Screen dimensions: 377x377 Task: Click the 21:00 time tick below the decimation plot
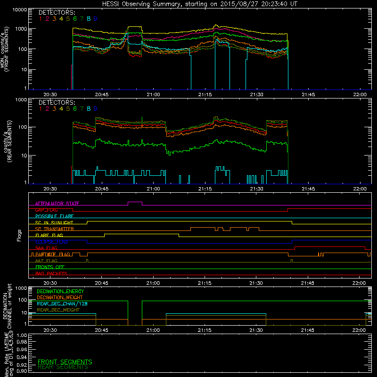(153, 330)
